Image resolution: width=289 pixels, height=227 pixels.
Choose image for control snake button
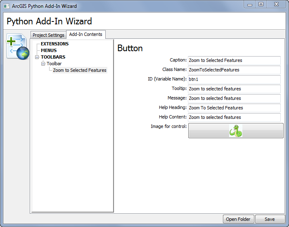pyautogui.click(x=236, y=131)
